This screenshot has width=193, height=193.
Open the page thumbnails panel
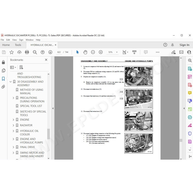coord(3,70)
